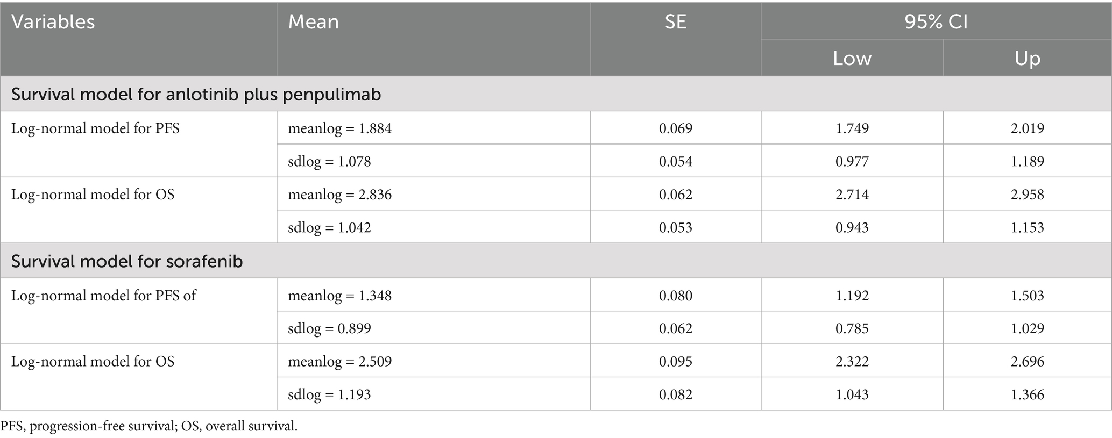Click the sdlog = 1.193 cell

[329, 394]
